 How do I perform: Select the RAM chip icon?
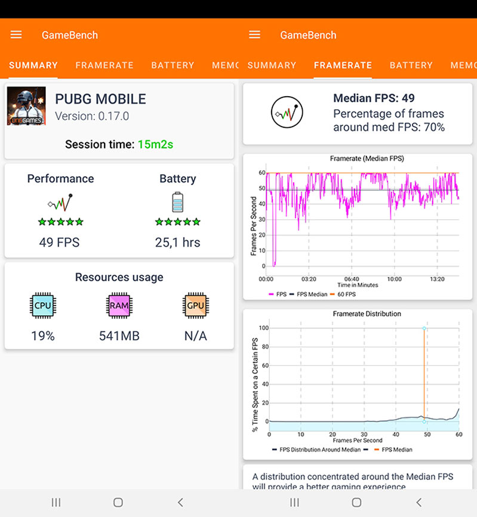point(119,306)
